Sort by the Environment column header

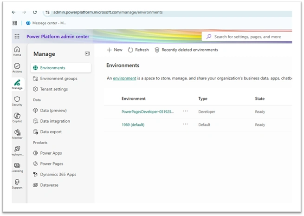point(133,98)
